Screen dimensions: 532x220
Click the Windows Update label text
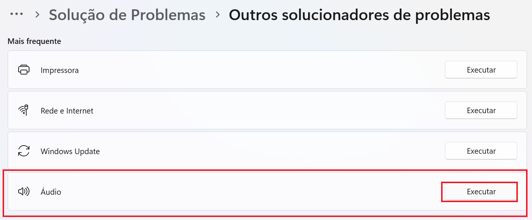click(x=70, y=152)
